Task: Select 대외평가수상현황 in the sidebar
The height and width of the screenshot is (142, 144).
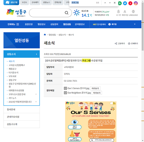Action: (16, 90)
